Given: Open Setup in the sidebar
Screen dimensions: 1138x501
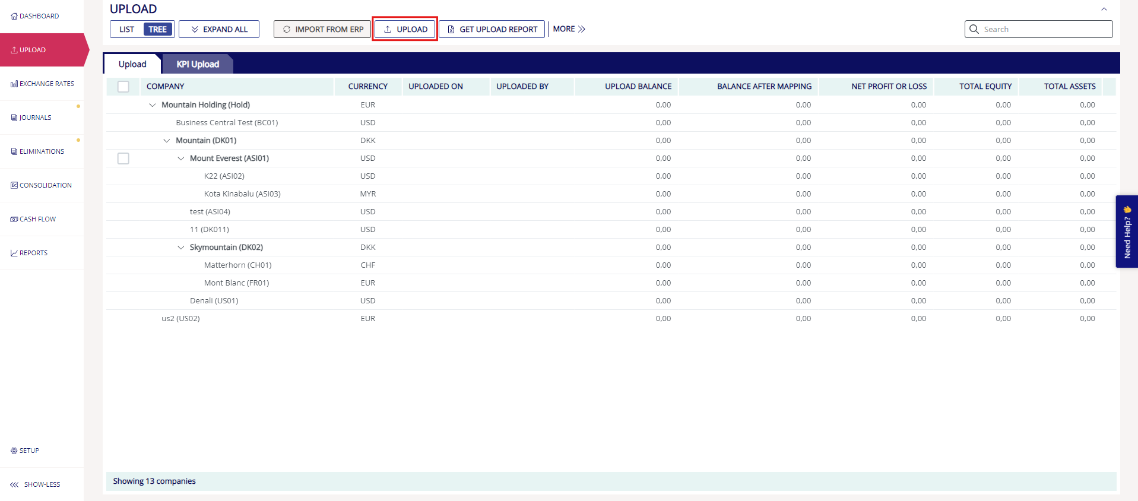Looking at the screenshot, I should pos(42,451).
